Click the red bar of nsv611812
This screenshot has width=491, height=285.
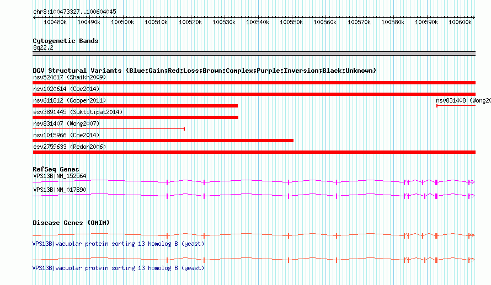(135, 106)
